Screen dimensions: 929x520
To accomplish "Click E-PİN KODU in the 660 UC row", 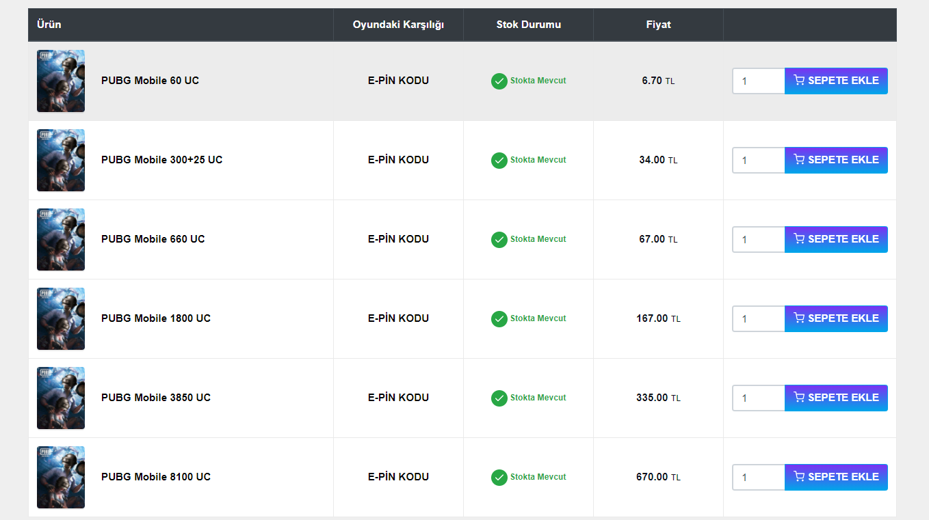I will [398, 239].
